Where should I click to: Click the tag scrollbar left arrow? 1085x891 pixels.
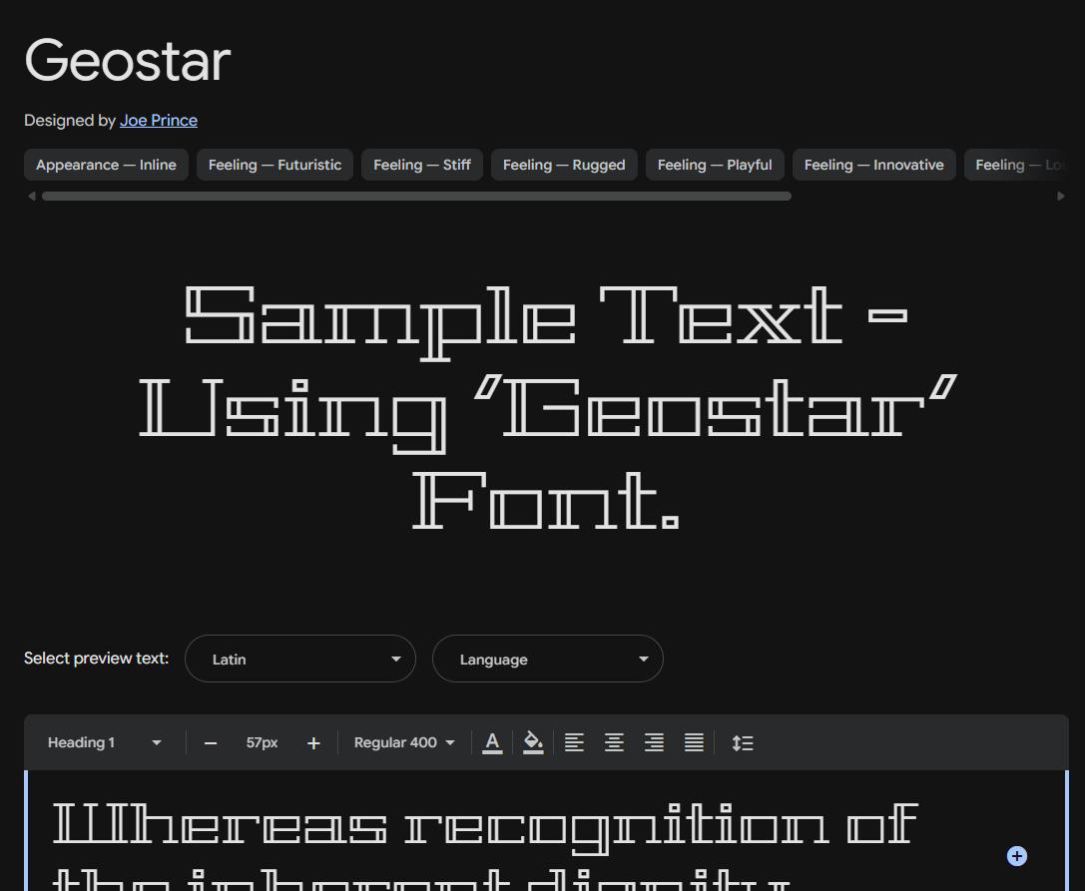pyautogui.click(x=32, y=197)
